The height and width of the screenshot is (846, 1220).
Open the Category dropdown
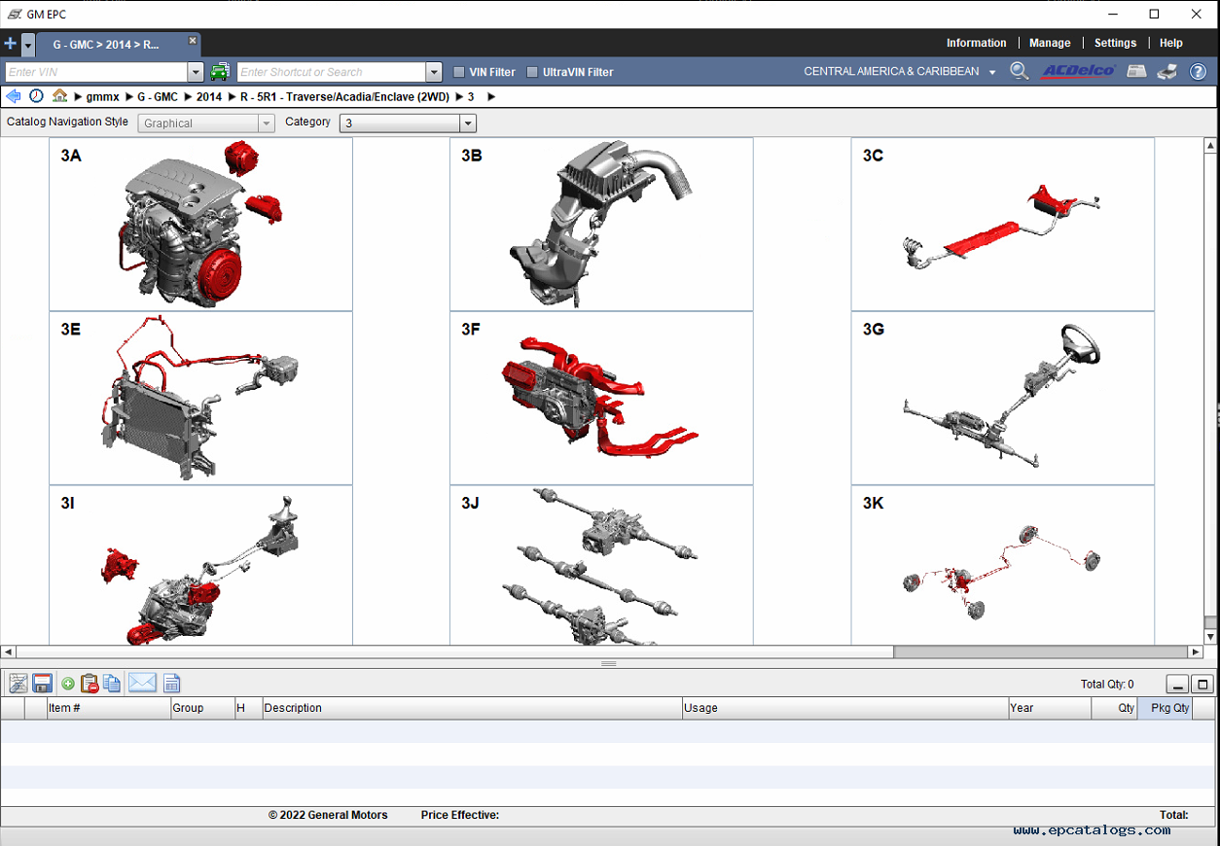[408, 123]
